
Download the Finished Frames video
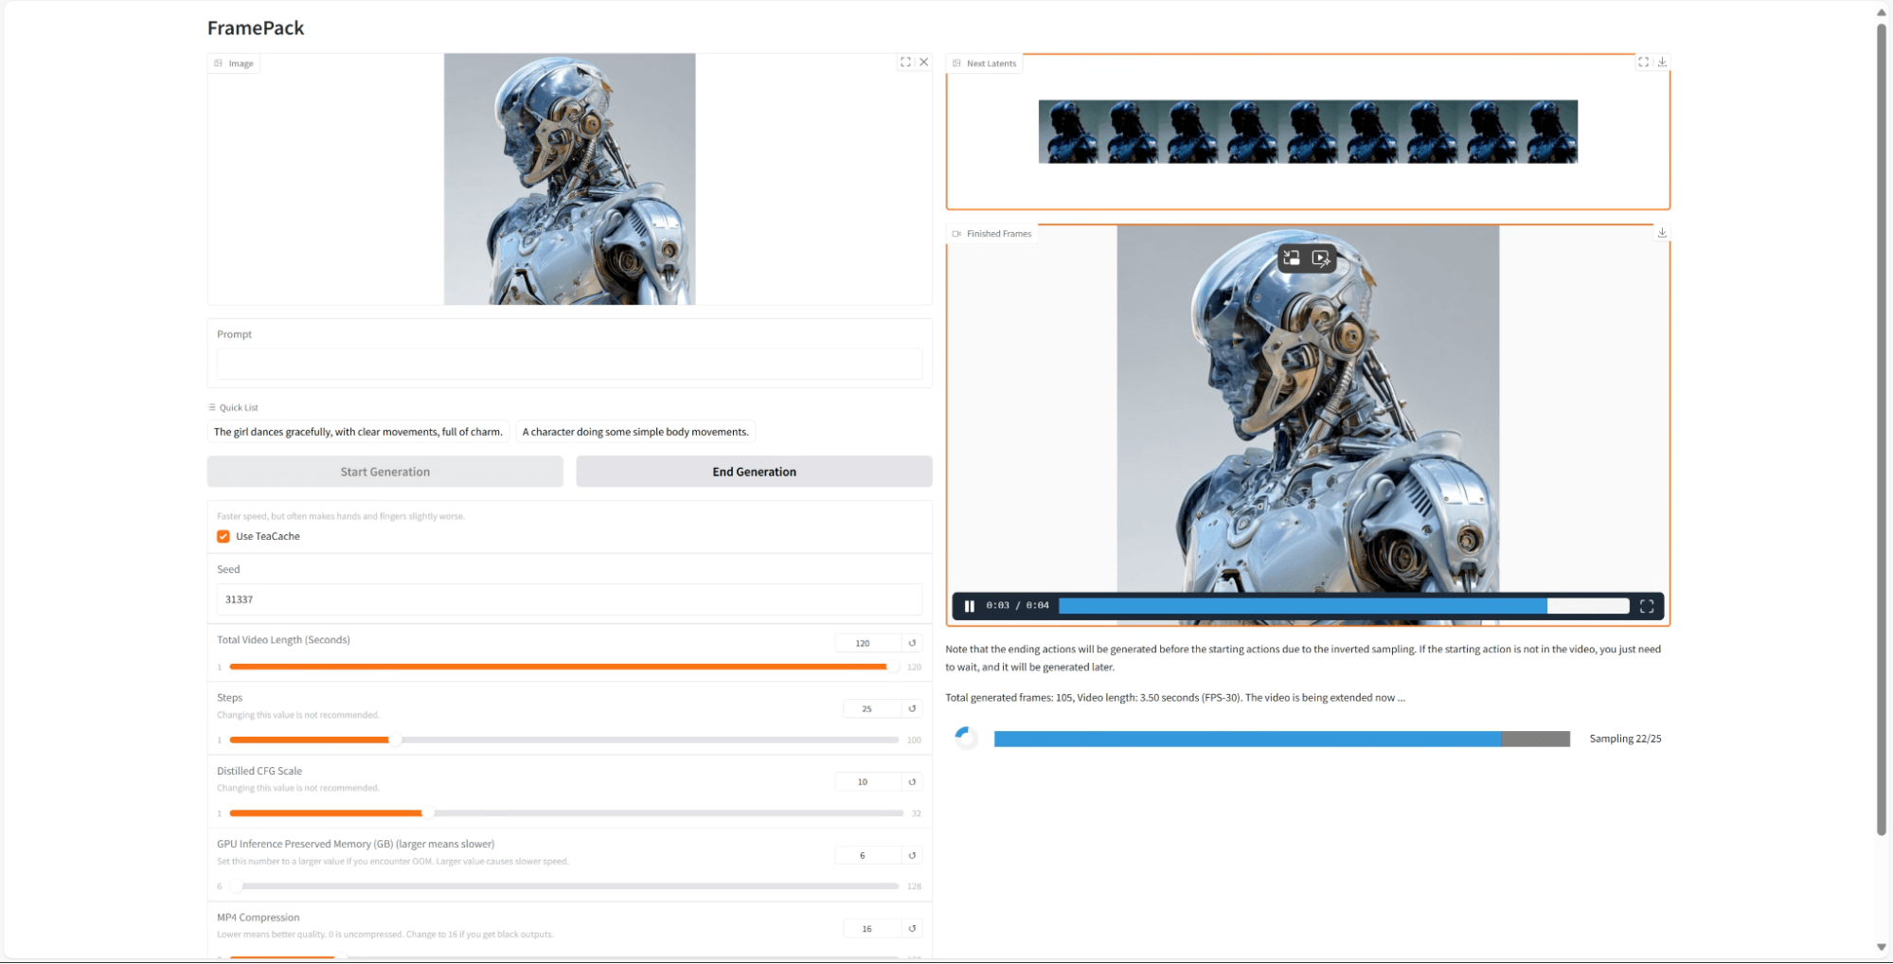pos(1662,233)
